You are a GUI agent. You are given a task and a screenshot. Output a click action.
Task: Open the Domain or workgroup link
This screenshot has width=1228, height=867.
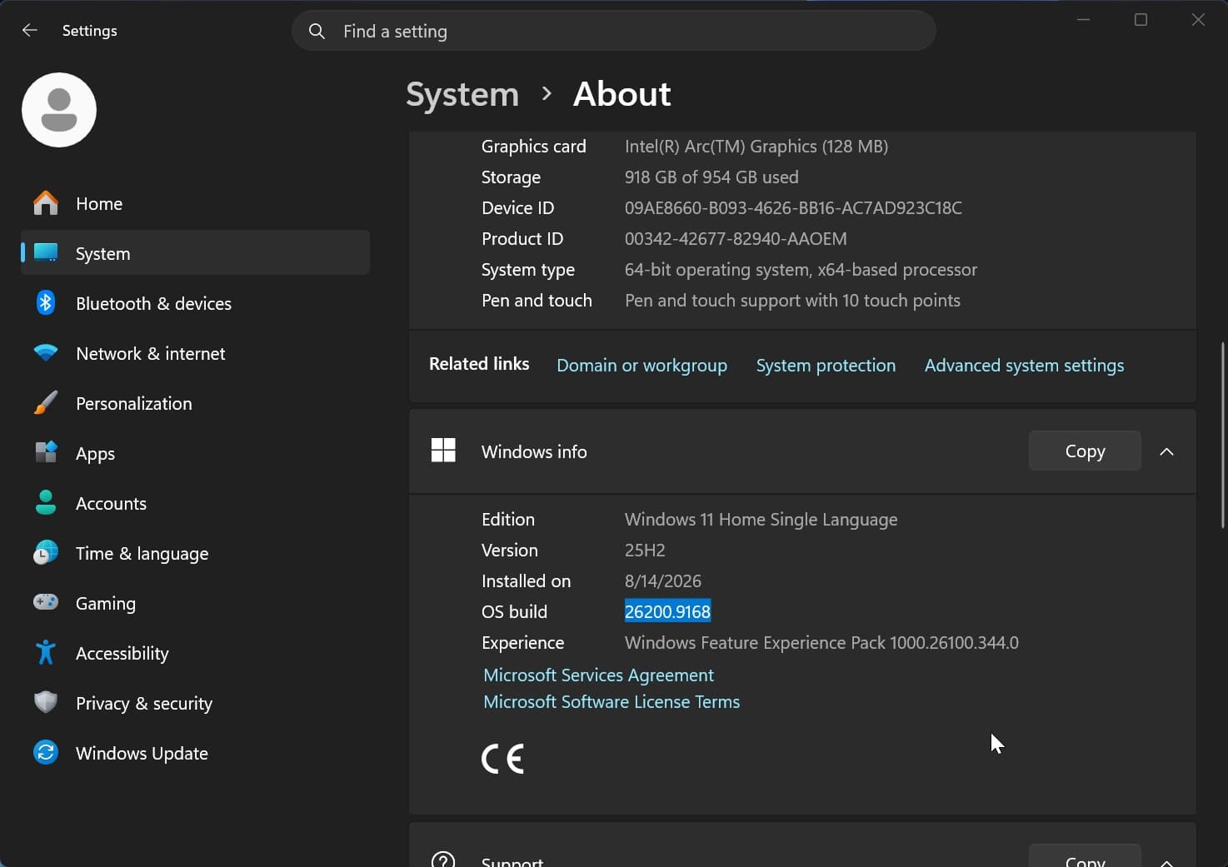[x=641, y=366]
